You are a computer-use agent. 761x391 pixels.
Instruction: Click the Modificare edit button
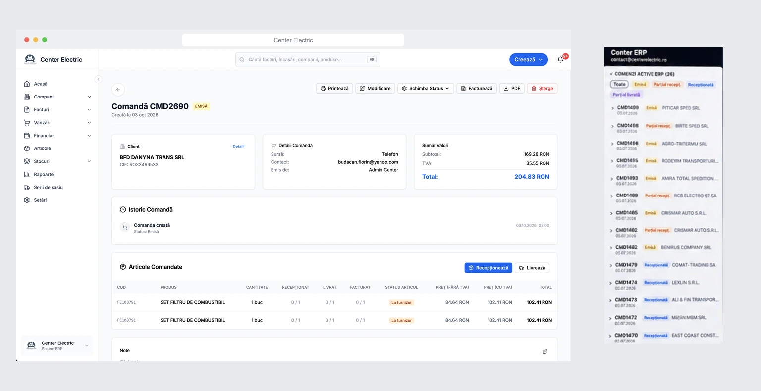tap(375, 88)
